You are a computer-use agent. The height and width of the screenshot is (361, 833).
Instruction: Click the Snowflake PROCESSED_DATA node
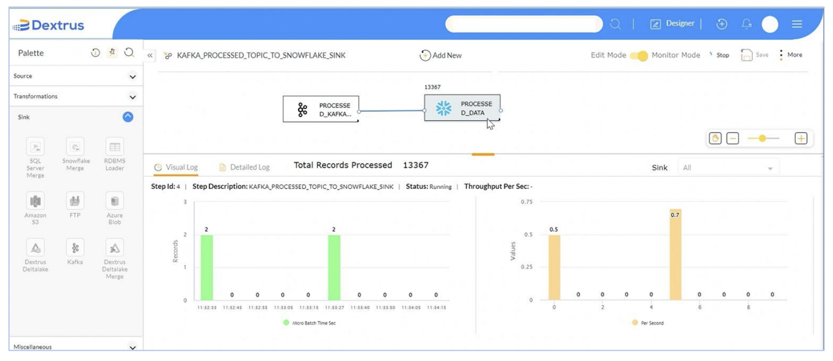462,108
